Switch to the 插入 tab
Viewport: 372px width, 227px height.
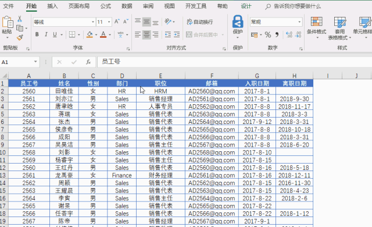pyautogui.click(x=52, y=6)
